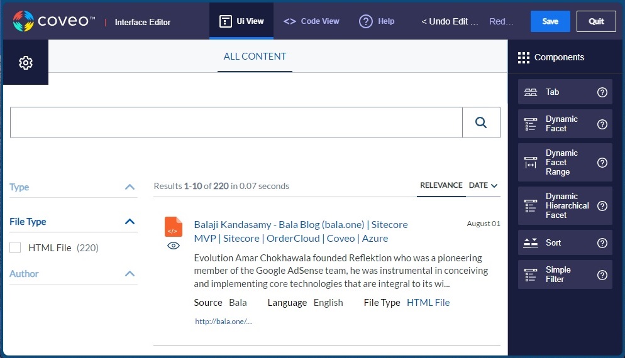Select the Dynamic Hierarchical Facet component icon
The width and height of the screenshot is (625, 358).
coord(531,206)
